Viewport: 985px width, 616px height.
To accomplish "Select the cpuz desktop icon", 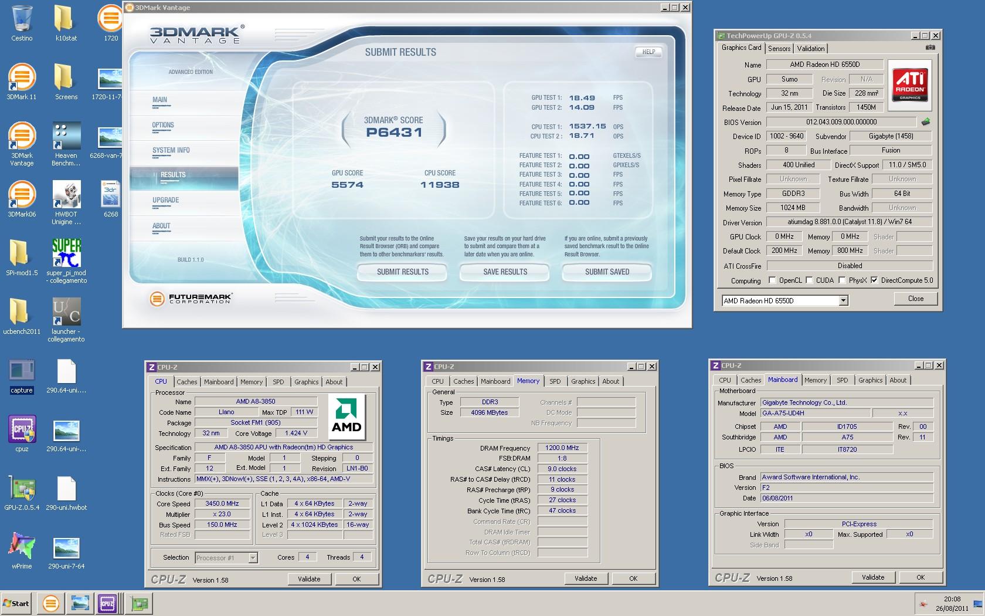I will click(x=22, y=434).
